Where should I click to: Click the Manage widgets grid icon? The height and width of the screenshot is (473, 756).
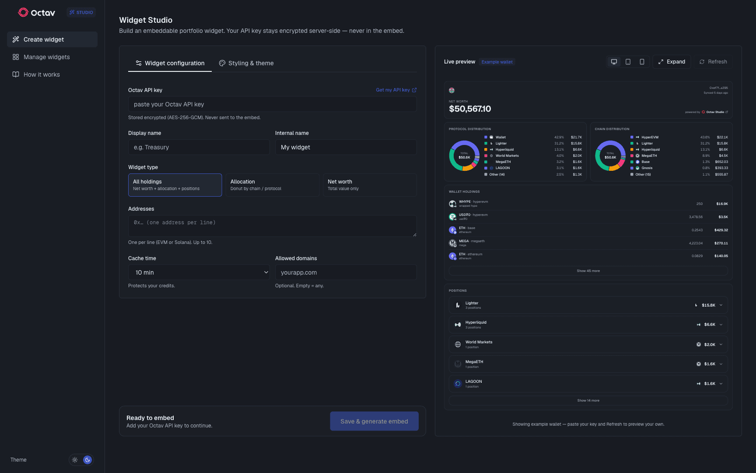pos(16,57)
